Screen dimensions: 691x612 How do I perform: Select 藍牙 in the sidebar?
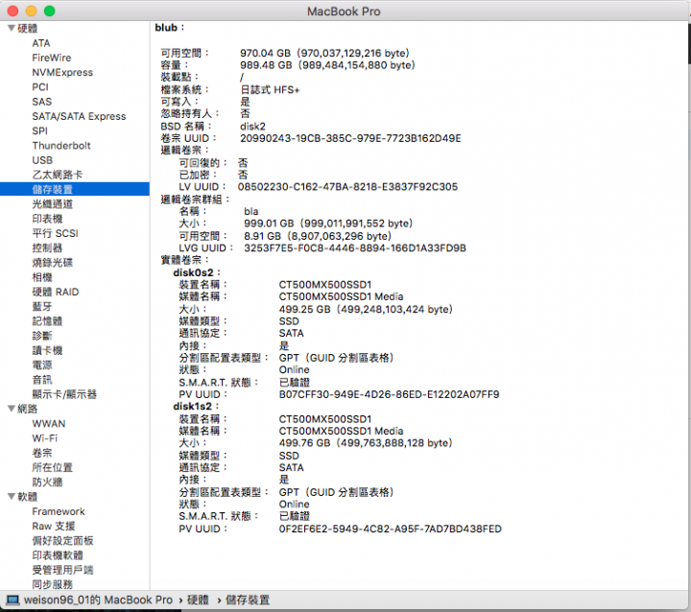click(42, 306)
